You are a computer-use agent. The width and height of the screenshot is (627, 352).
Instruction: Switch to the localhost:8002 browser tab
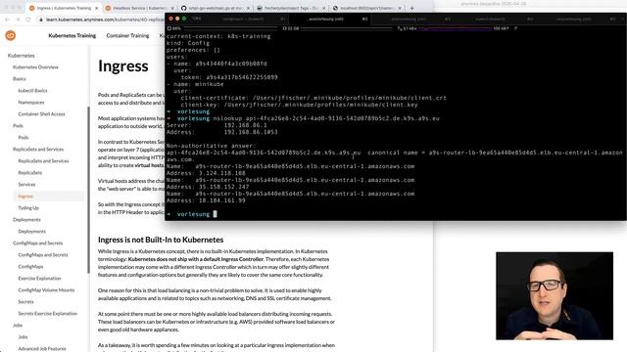pyautogui.click(x=366, y=8)
